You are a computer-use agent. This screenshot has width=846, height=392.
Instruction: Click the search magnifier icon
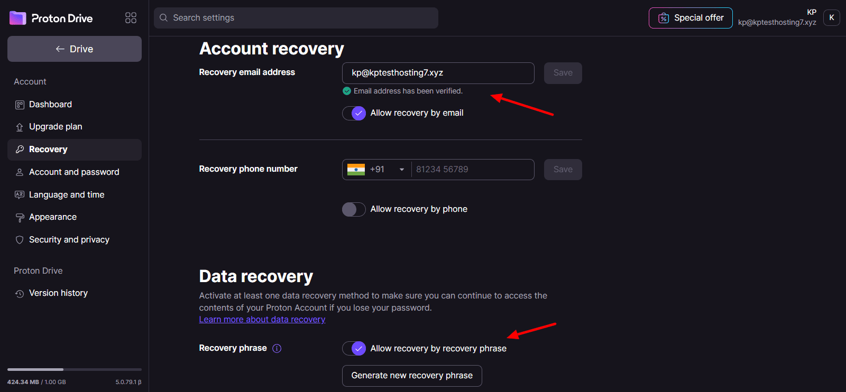(163, 18)
